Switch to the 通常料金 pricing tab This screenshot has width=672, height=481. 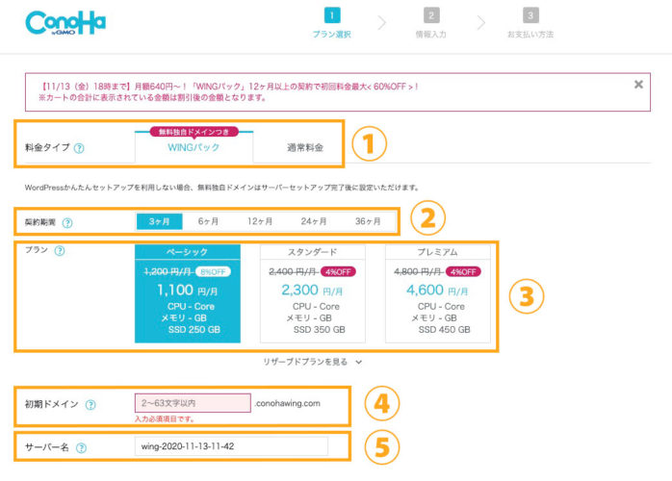[305, 148]
